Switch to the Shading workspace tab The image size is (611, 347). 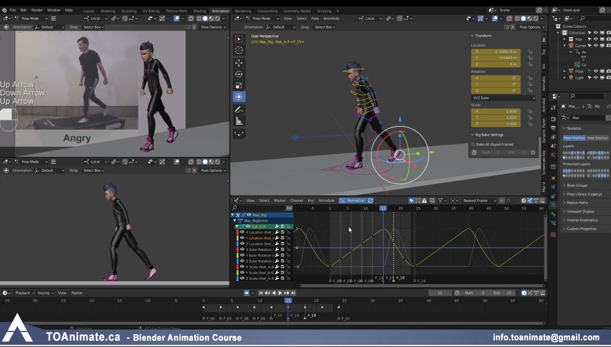(x=199, y=11)
